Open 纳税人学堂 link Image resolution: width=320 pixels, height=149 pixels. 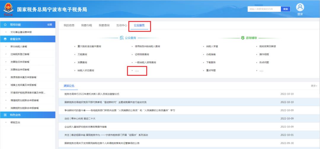[x=212, y=47]
